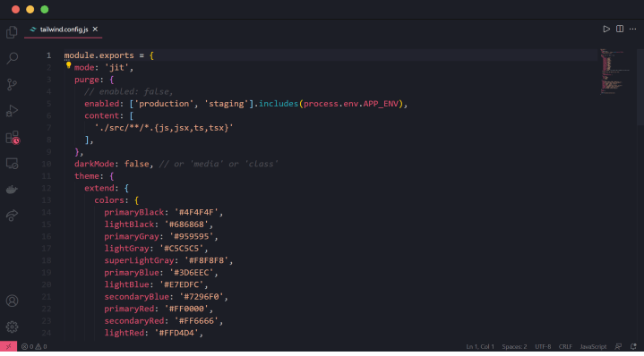Click the Run Code play icon
644x356 pixels.
tap(606, 30)
